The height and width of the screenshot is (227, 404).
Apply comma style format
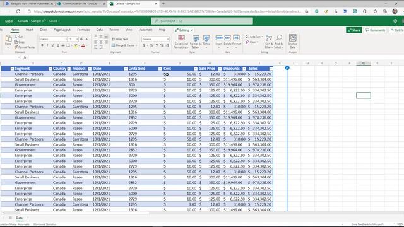[157, 45]
